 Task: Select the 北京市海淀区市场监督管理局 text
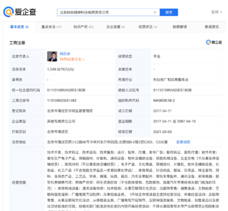click(70, 111)
